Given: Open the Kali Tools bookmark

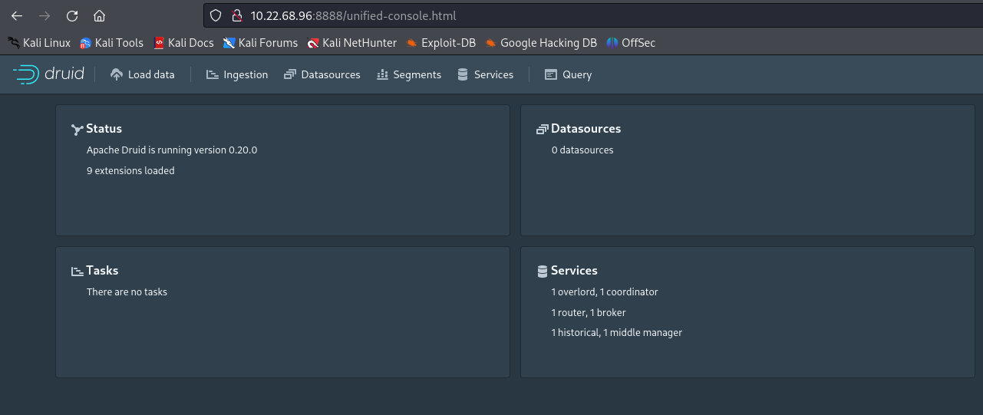Looking at the screenshot, I should click(112, 43).
